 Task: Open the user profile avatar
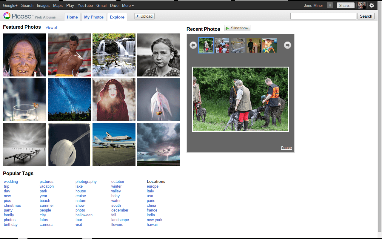point(362,5)
